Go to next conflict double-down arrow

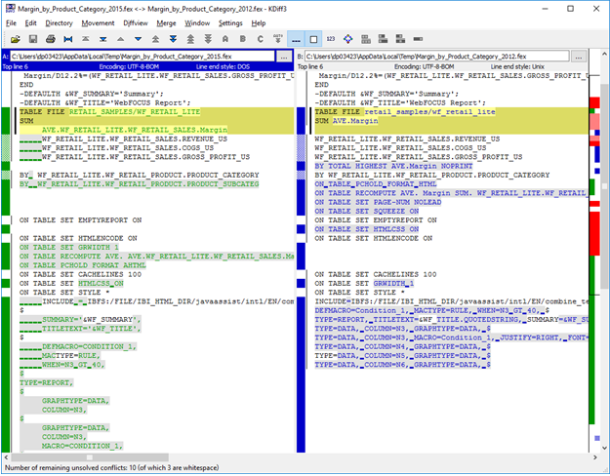coord(172,39)
